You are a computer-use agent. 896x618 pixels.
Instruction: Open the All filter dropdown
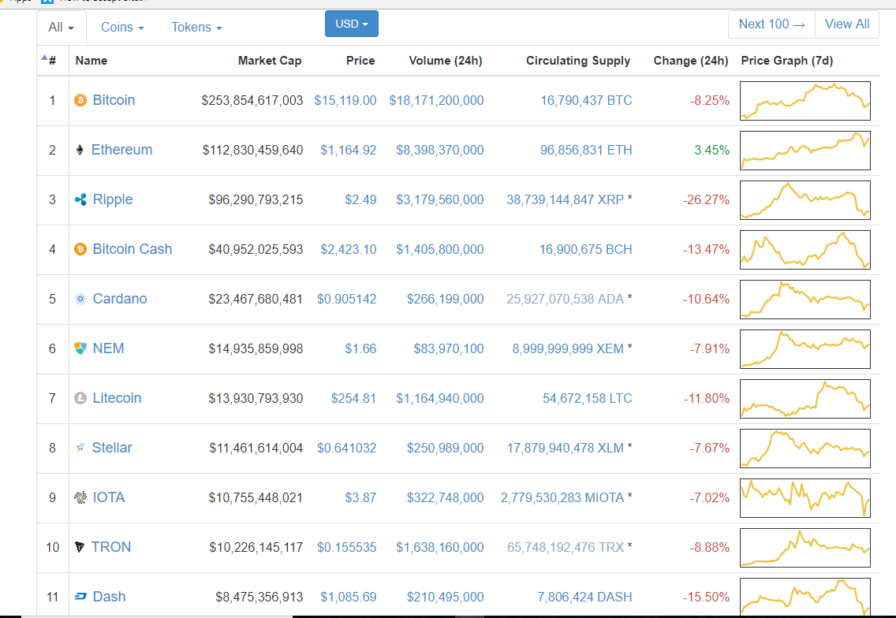62,28
